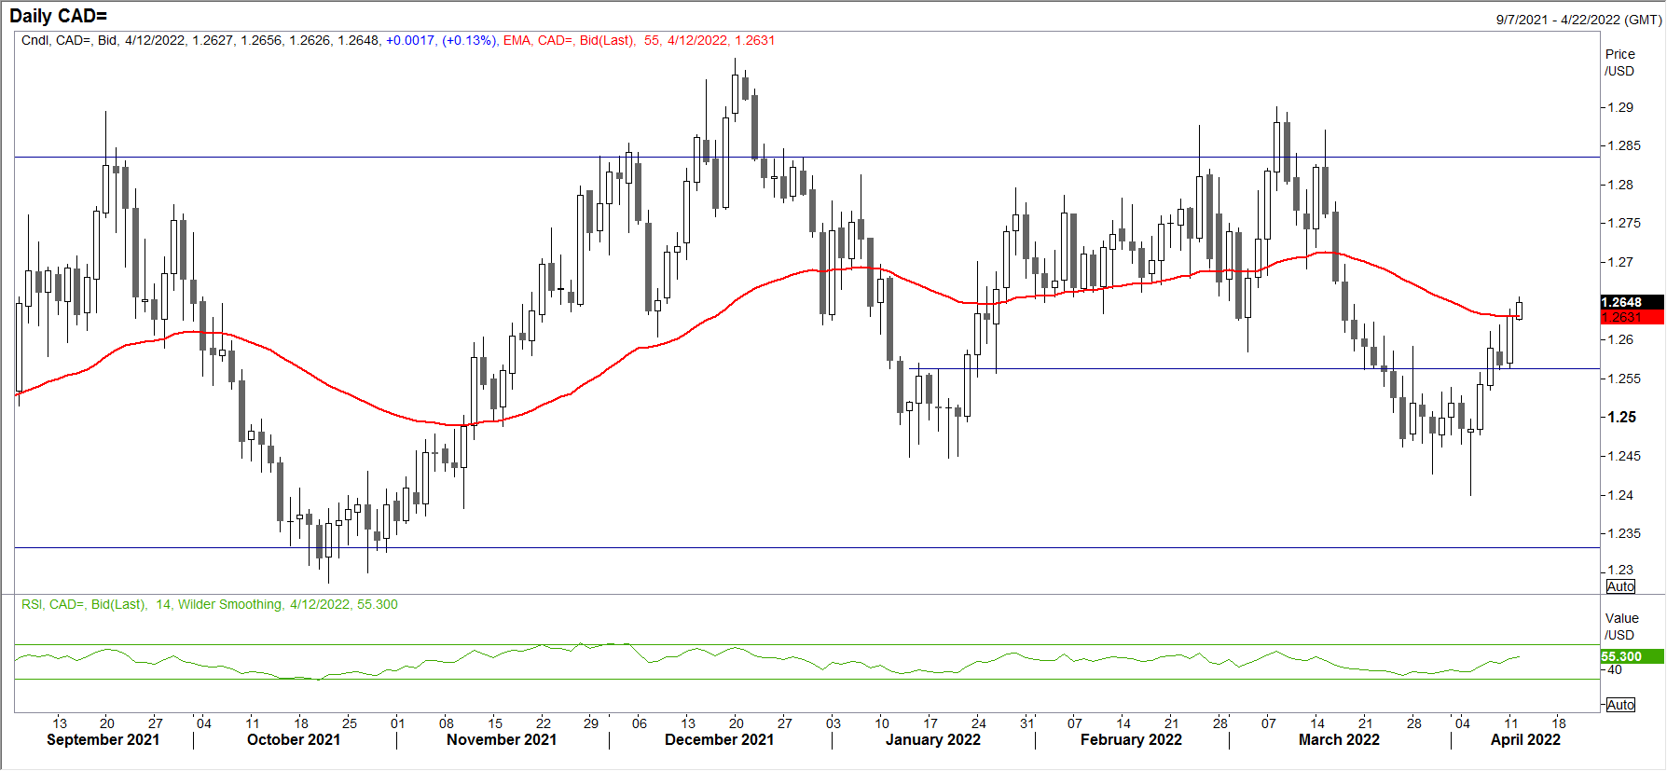Screen dimensions: 1667x771
Task: Click the 'February 2022' month label
Action: coord(1131,739)
